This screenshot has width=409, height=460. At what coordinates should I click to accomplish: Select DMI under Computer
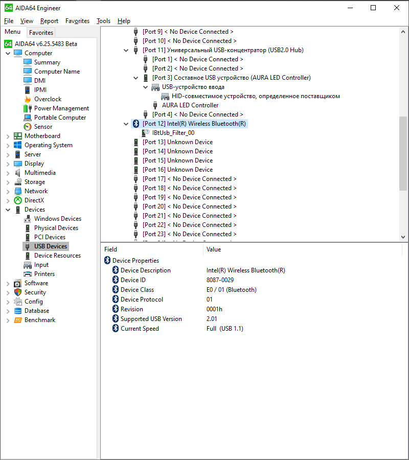40,81
